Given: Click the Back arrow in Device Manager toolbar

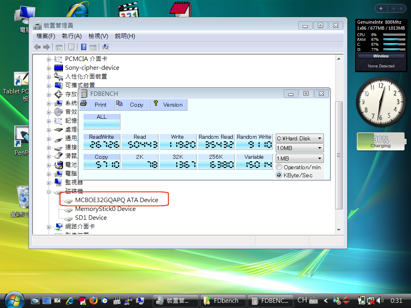Looking at the screenshot, I should 37,47.
